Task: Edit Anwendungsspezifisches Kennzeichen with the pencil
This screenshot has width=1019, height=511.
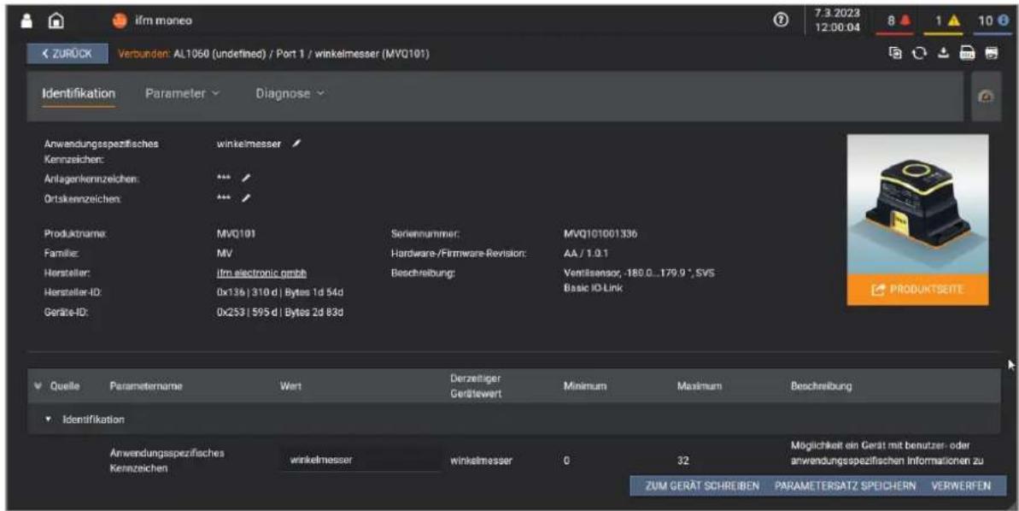Action: 297,144
